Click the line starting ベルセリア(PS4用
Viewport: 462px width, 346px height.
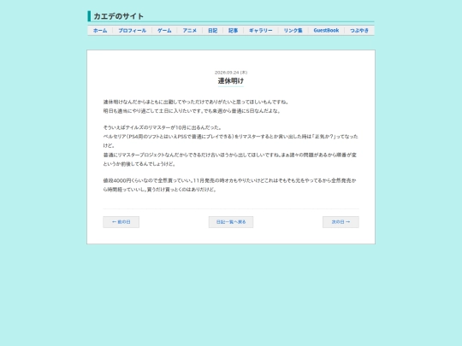pos(231,141)
